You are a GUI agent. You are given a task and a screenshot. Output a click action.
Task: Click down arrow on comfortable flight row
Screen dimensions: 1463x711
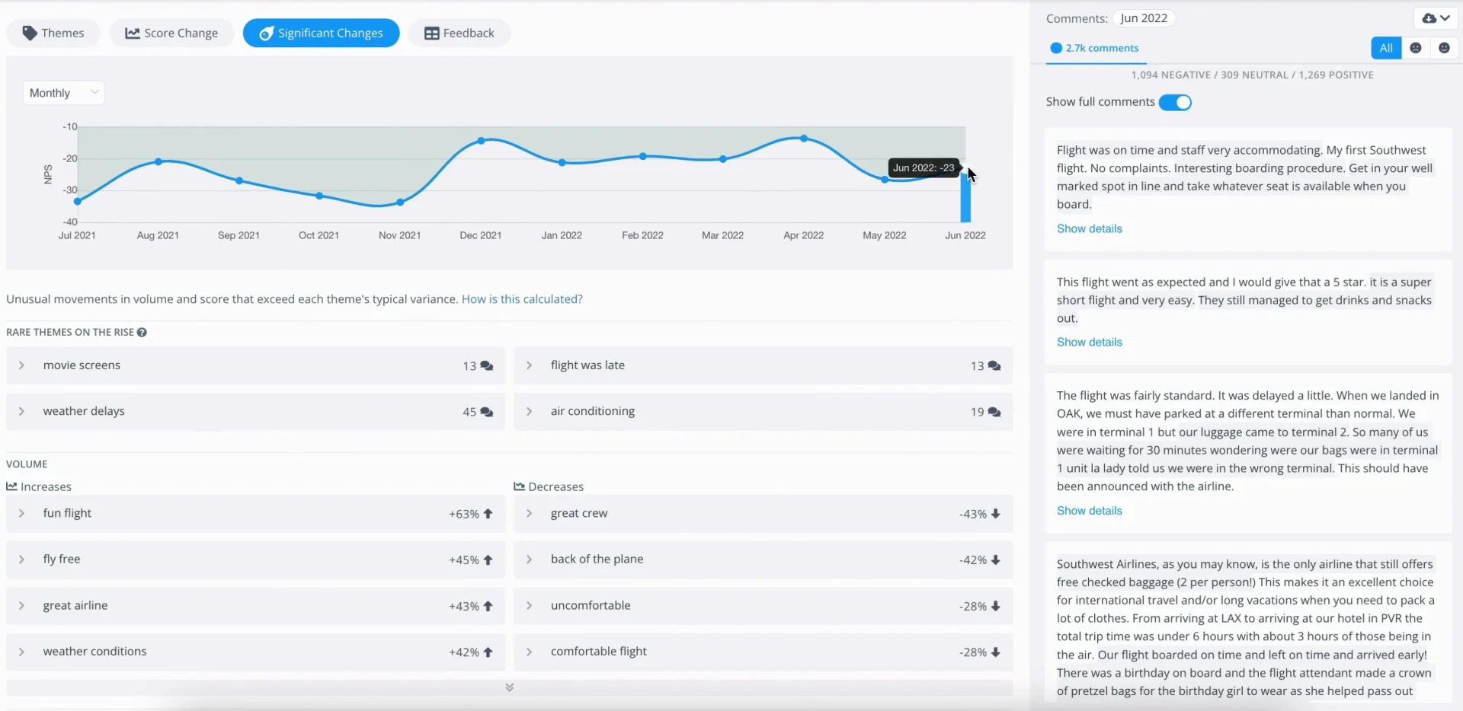pyautogui.click(x=996, y=652)
